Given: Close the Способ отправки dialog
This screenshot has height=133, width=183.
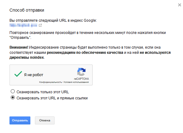Looking at the screenshot, I should [179, 5].
